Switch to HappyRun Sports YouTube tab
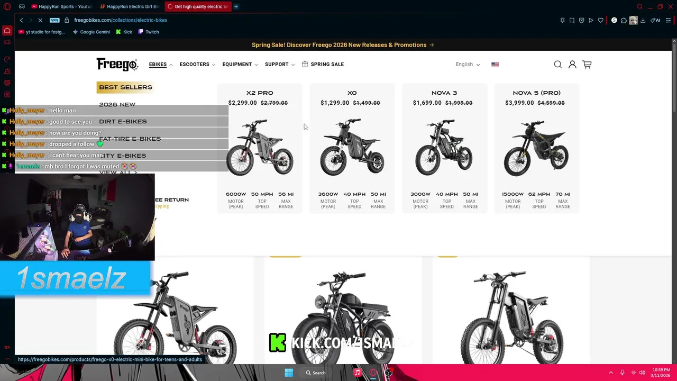The width and height of the screenshot is (677, 381). (61, 6)
